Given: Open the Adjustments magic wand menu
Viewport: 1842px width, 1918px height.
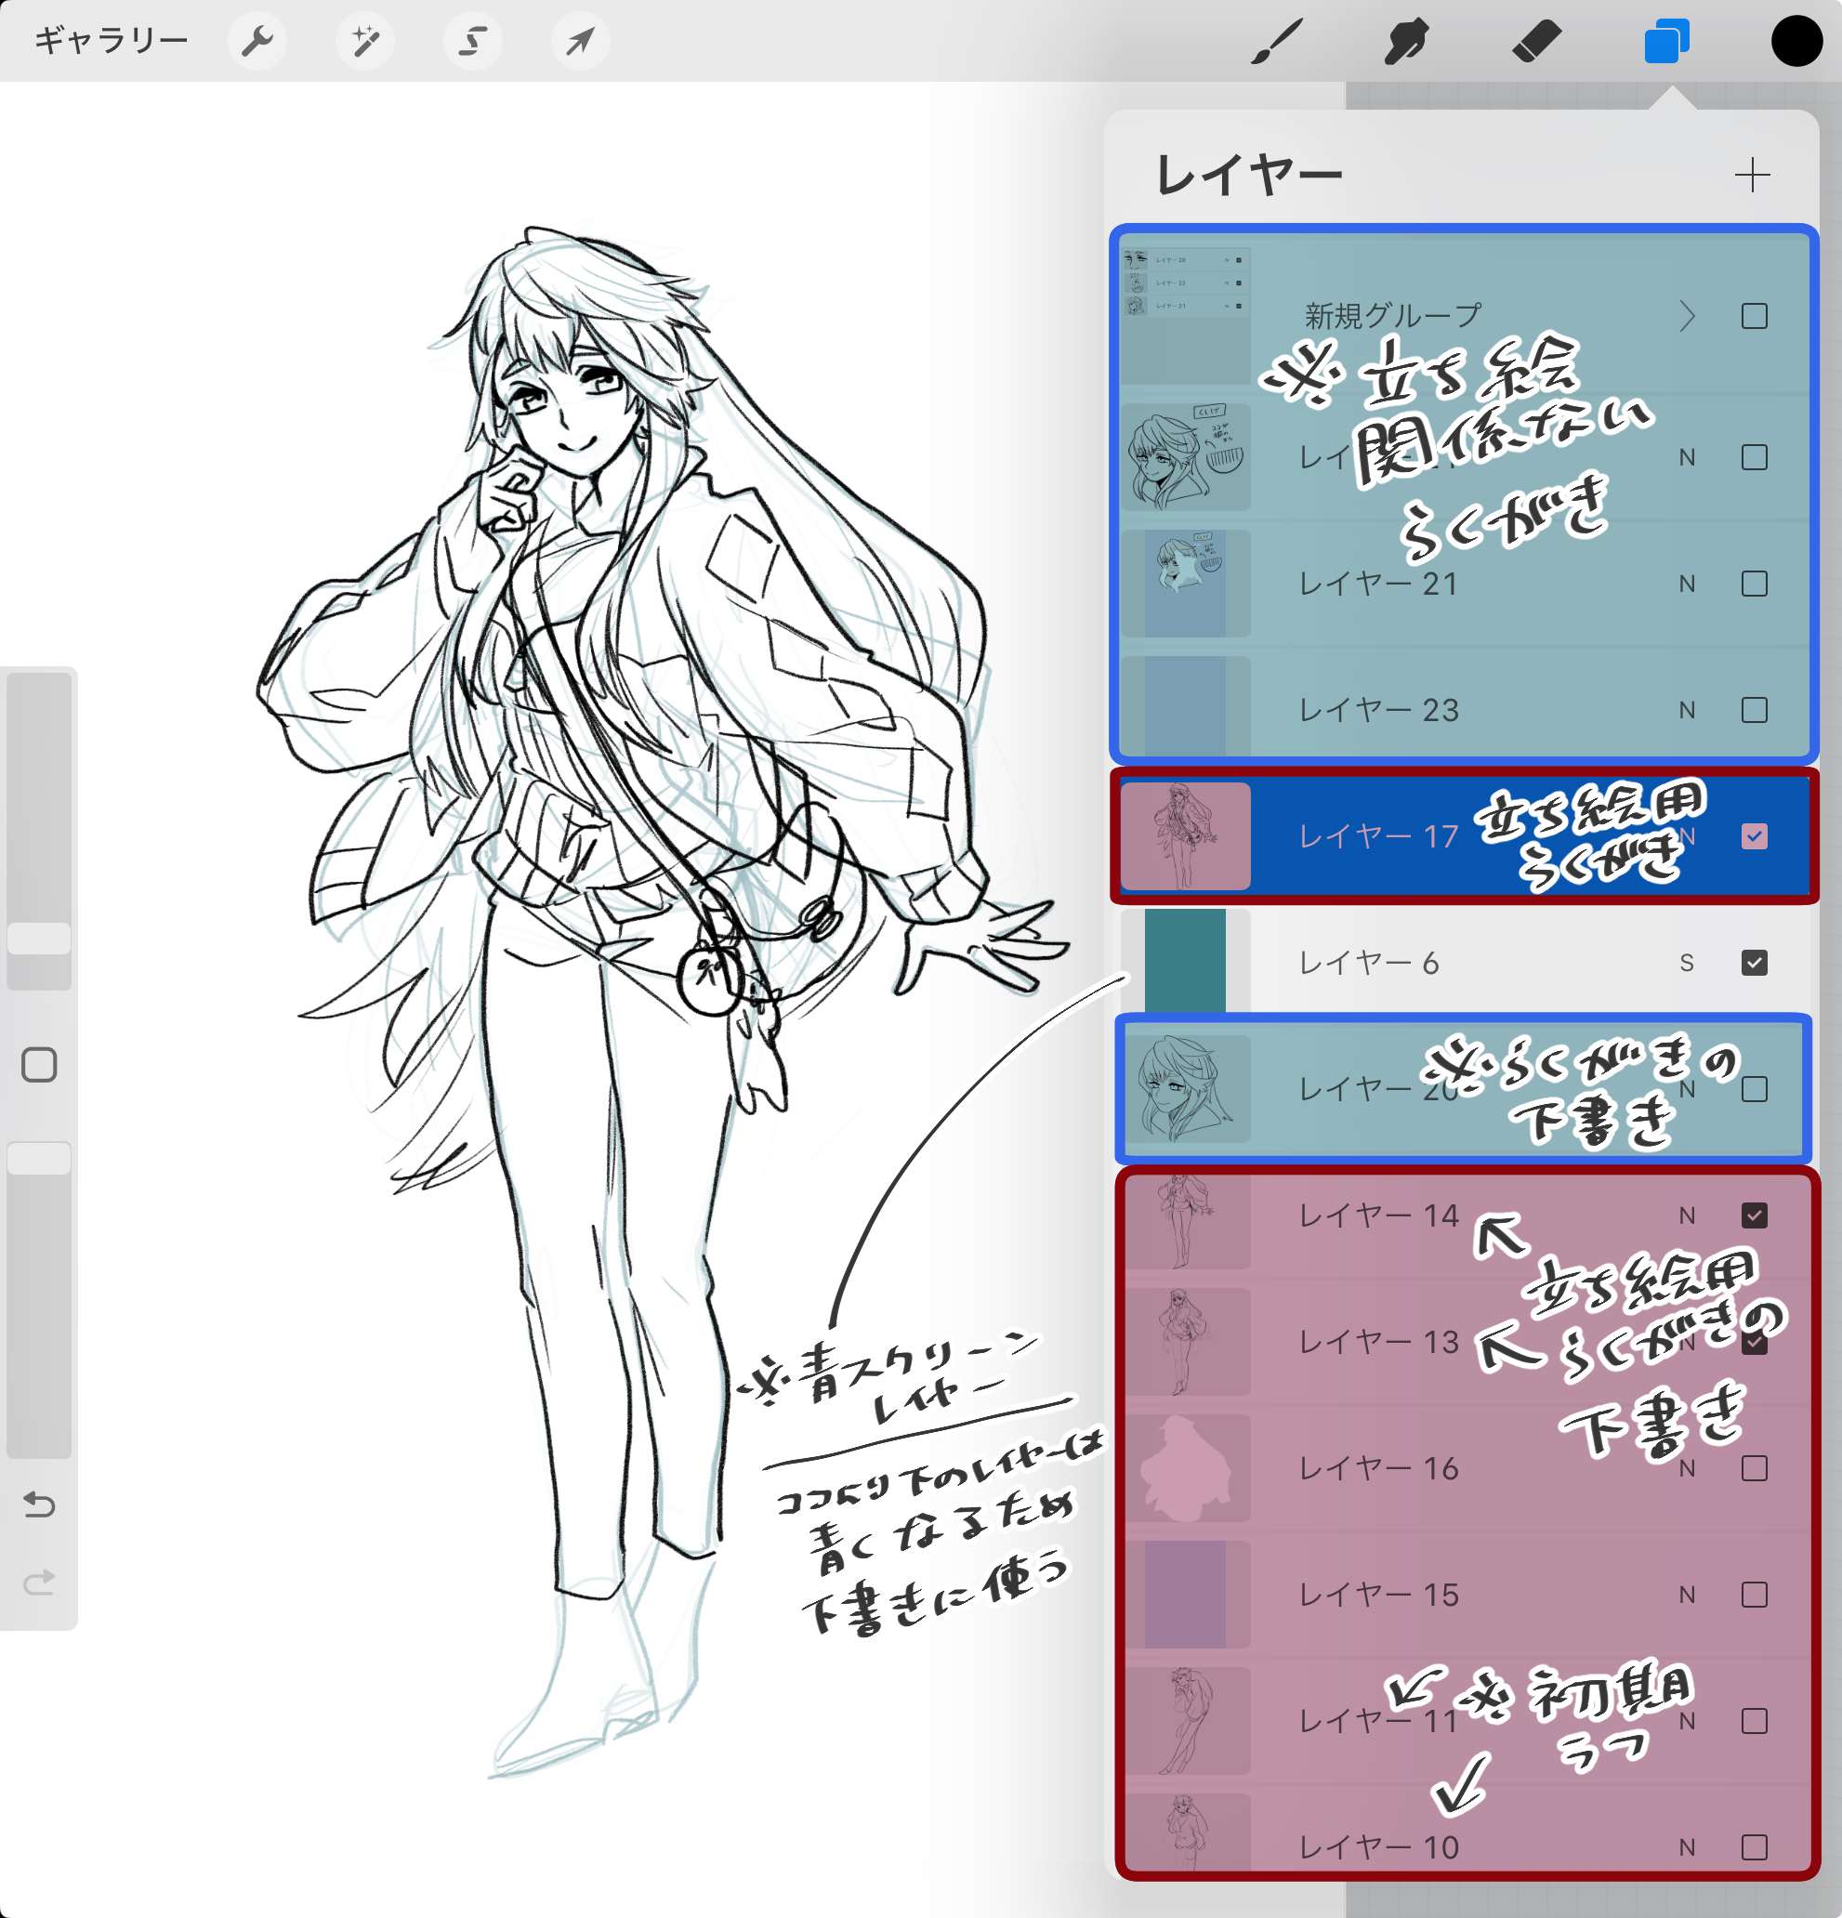Looking at the screenshot, I should click(x=365, y=41).
